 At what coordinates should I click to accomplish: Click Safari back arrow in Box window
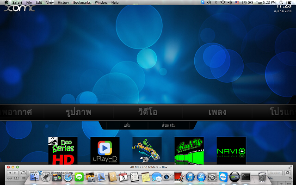coord(10,173)
